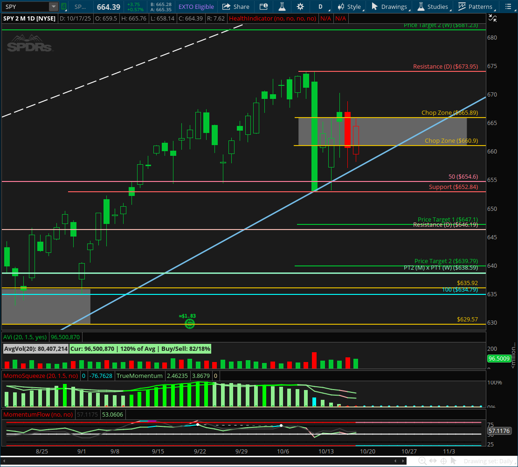The image size is (518, 467).
Task: Click the Chop Zone ($665.89) label
Action: click(449, 113)
